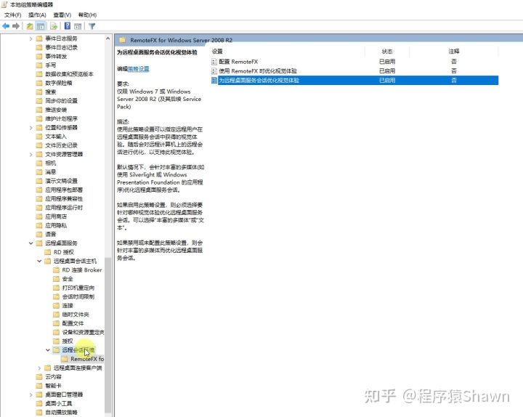
Task: Toggle the console tree pane icon
Action: (x=41, y=26)
